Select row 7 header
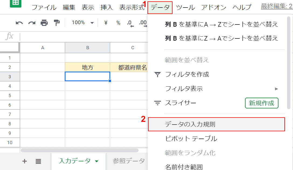 pos(10,114)
